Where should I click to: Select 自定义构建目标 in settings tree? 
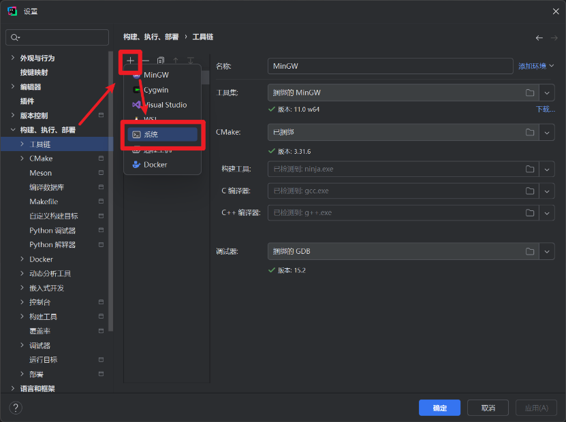(54, 216)
